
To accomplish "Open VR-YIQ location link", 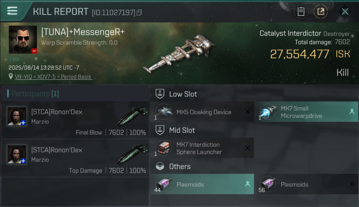I will click(53, 77).
